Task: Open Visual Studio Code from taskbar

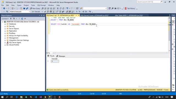Action: 36,97
